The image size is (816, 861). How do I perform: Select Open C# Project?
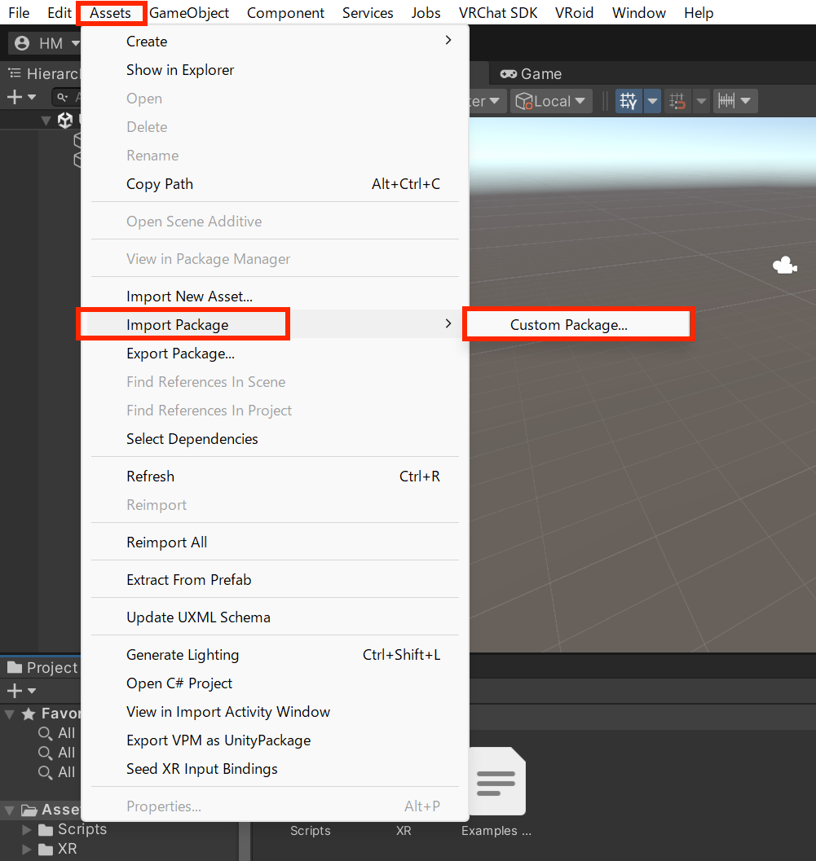pos(275,683)
